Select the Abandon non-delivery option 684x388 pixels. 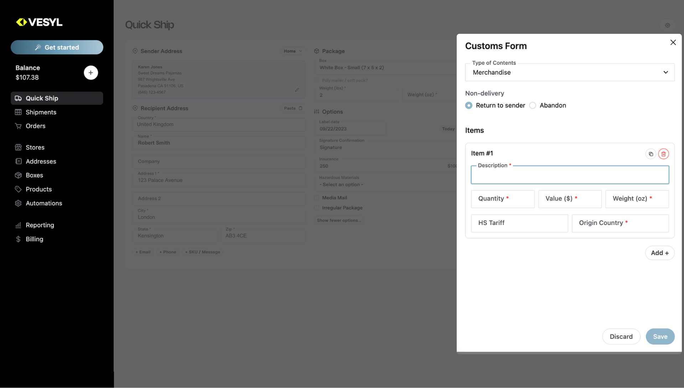point(533,105)
